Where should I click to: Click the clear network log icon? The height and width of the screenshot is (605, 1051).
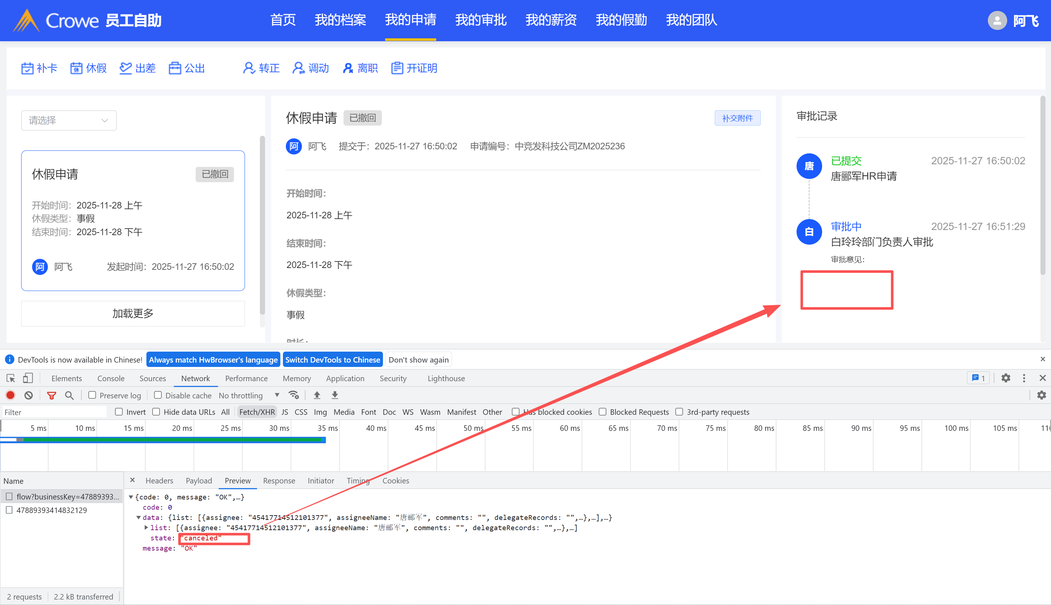click(x=28, y=395)
